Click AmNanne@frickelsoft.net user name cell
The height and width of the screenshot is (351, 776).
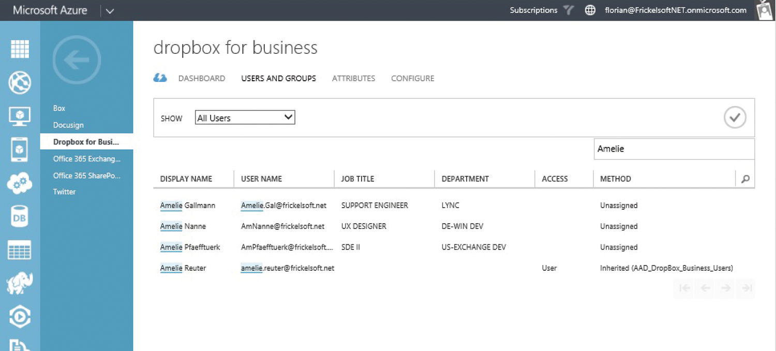click(282, 226)
